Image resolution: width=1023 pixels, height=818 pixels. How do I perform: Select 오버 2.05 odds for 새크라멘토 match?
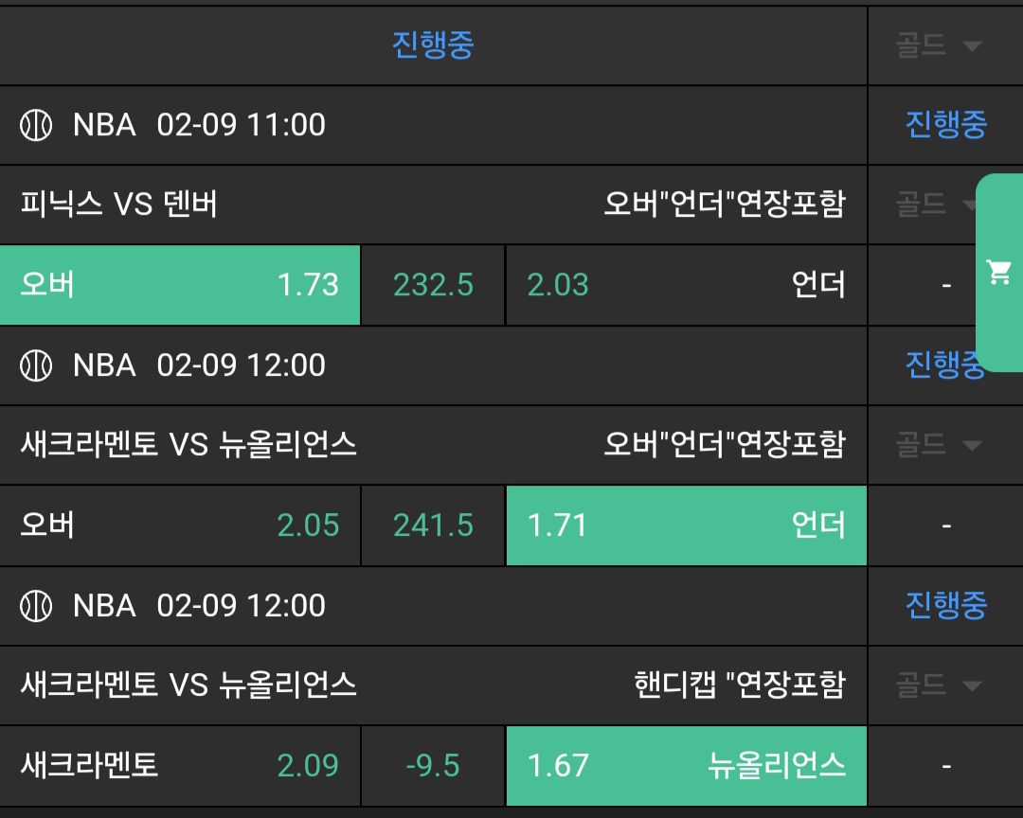click(x=180, y=525)
